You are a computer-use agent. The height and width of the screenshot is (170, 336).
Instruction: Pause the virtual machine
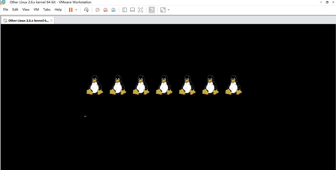click(x=71, y=10)
